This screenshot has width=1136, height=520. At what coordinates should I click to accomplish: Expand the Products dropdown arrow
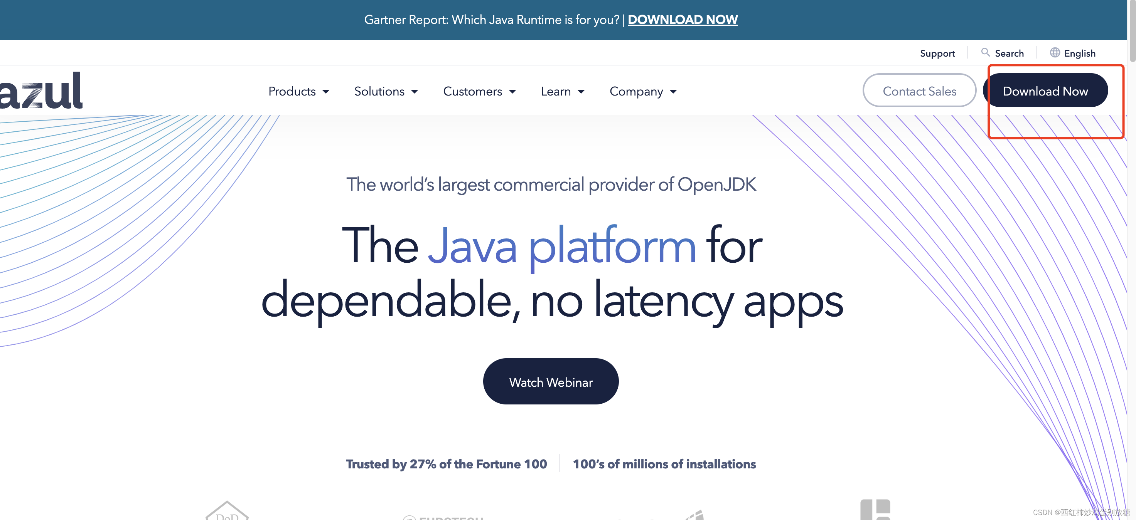[x=326, y=92]
